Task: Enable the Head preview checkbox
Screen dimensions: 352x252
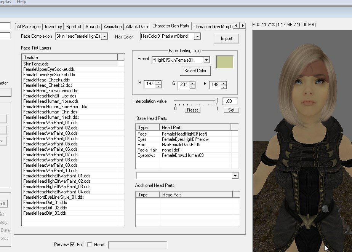Action: click(90, 245)
